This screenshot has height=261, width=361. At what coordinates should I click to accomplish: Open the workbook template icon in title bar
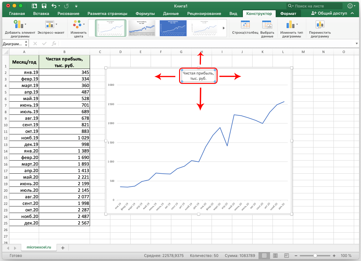(x=34, y=6)
